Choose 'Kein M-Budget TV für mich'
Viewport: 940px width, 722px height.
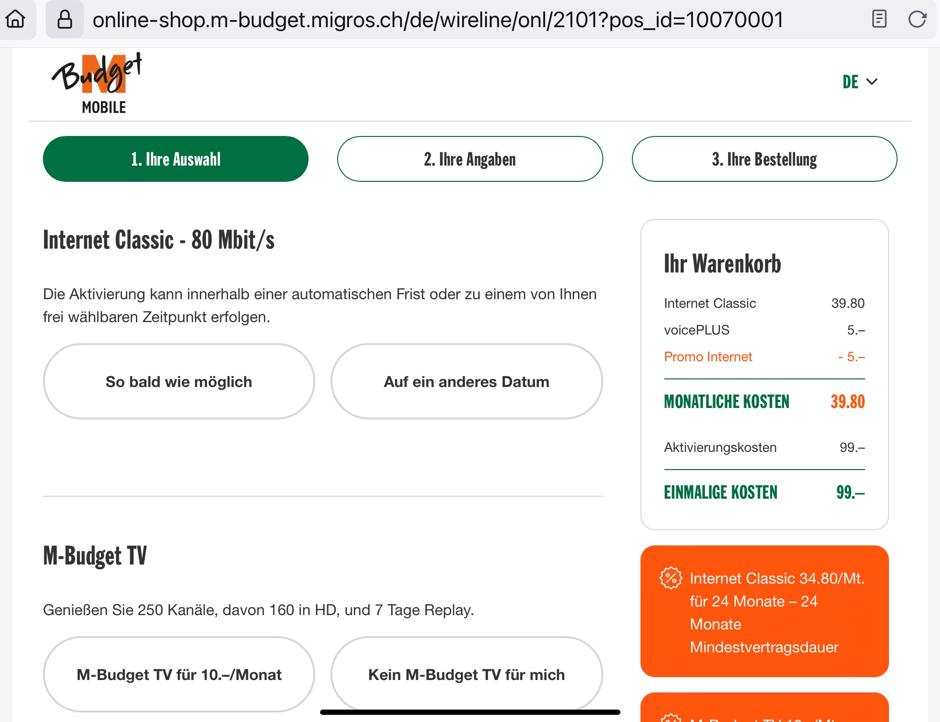(x=466, y=674)
